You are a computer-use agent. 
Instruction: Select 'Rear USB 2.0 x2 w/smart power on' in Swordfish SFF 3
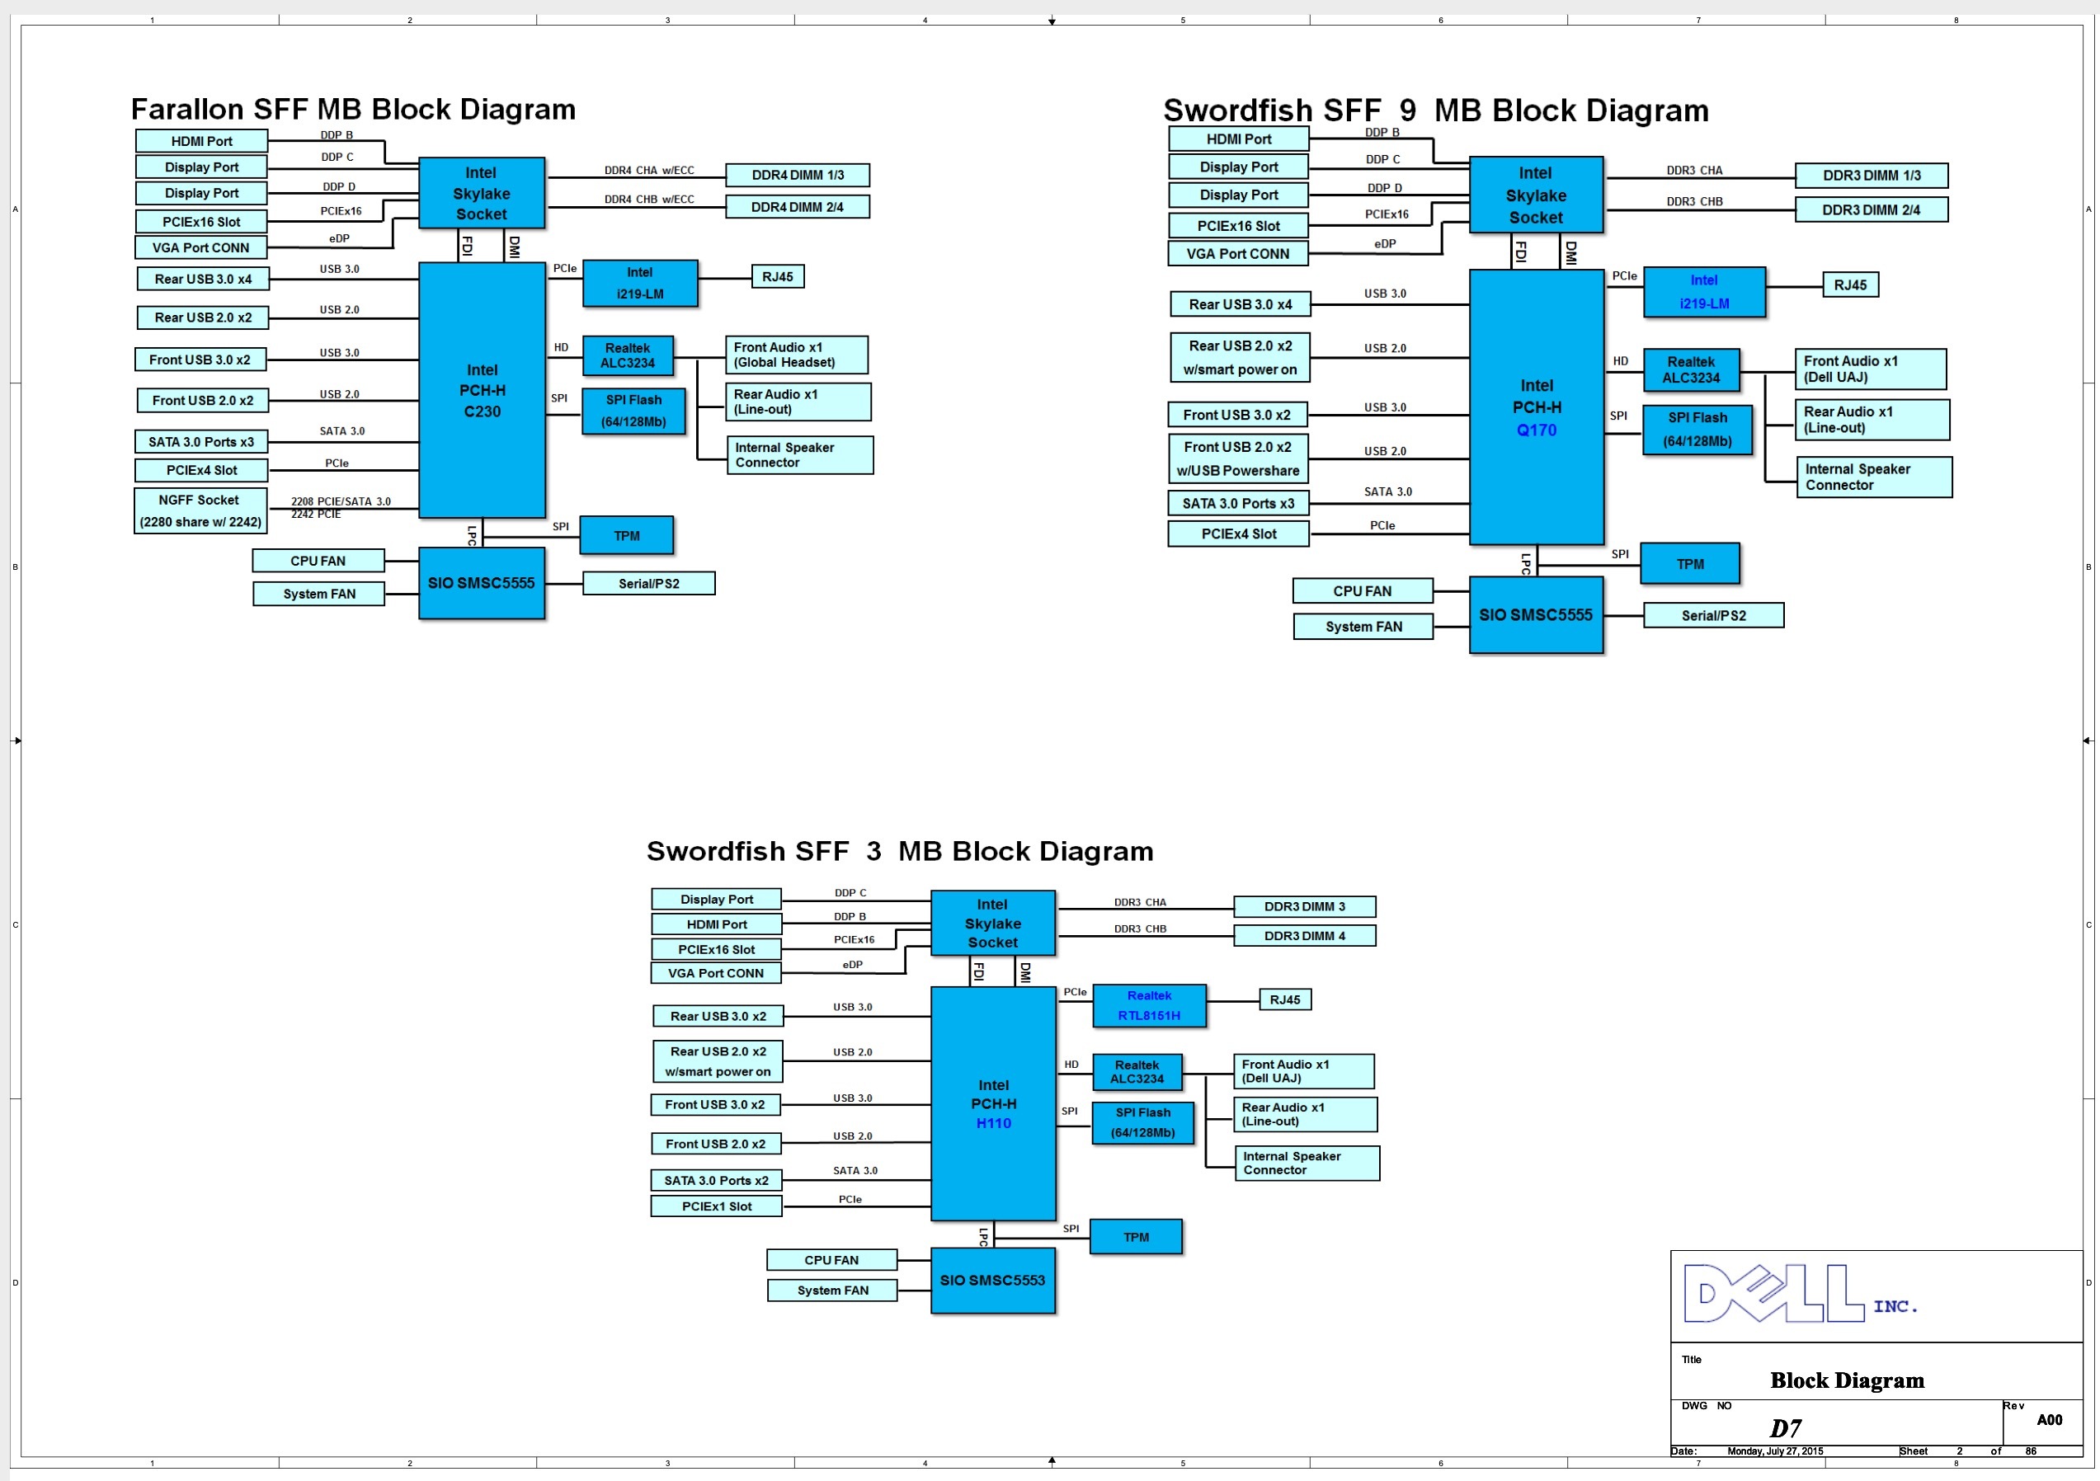pyautogui.click(x=718, y=1061)
